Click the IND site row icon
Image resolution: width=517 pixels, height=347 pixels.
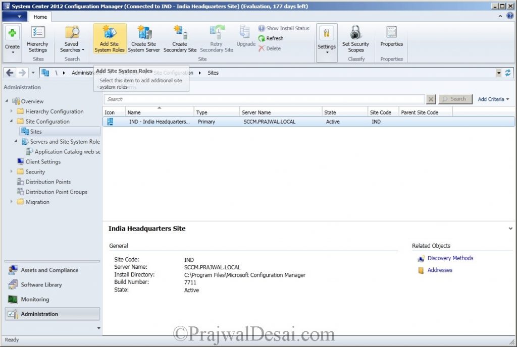[x=110, y=122]
